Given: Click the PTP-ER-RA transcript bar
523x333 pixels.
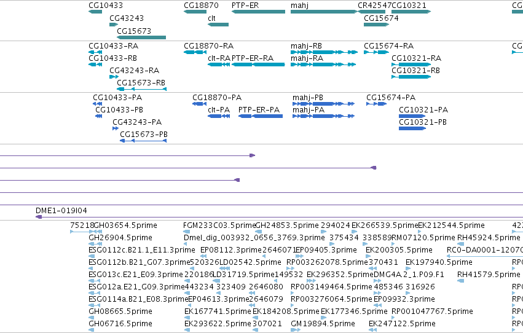Looking at the screenshot, I should [259, 65].
